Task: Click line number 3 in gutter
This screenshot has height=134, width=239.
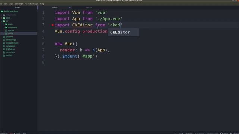Action: point(43,25)
